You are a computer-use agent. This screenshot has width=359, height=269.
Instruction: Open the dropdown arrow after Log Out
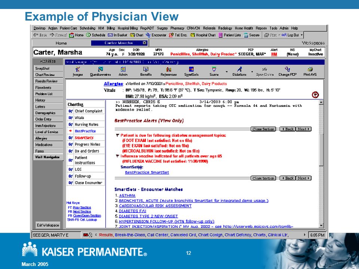302,35
